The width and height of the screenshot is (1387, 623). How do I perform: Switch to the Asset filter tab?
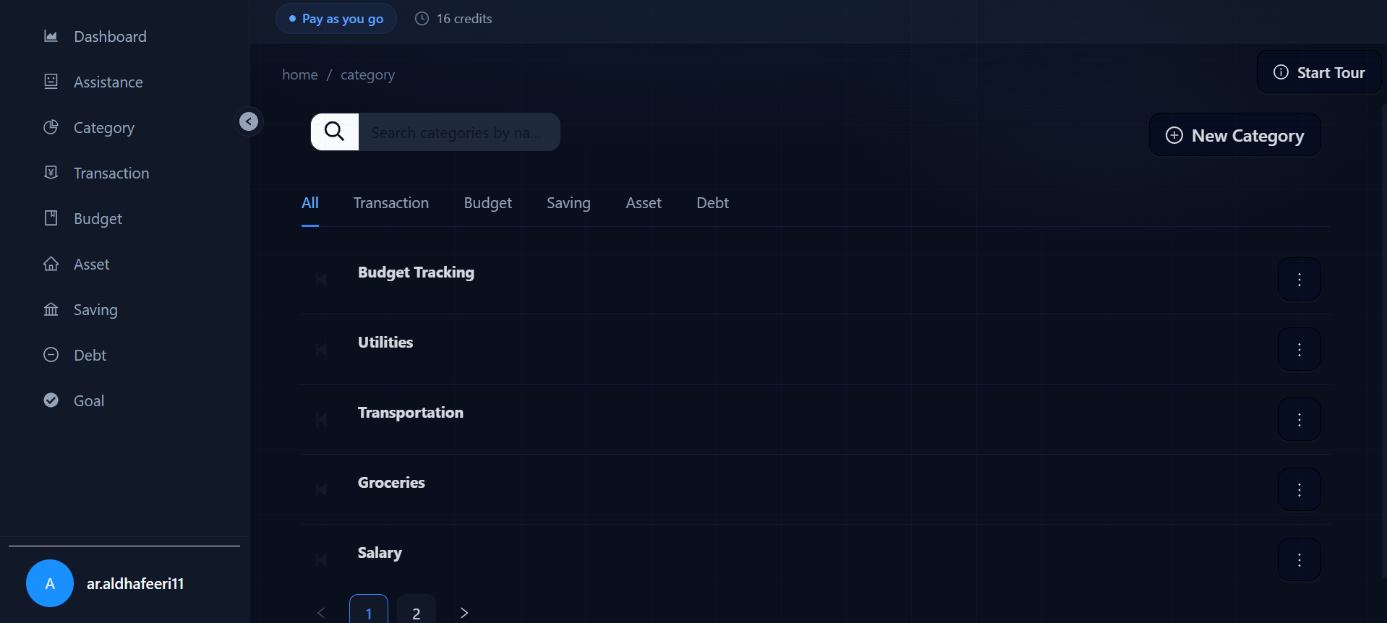pos(644,203)
